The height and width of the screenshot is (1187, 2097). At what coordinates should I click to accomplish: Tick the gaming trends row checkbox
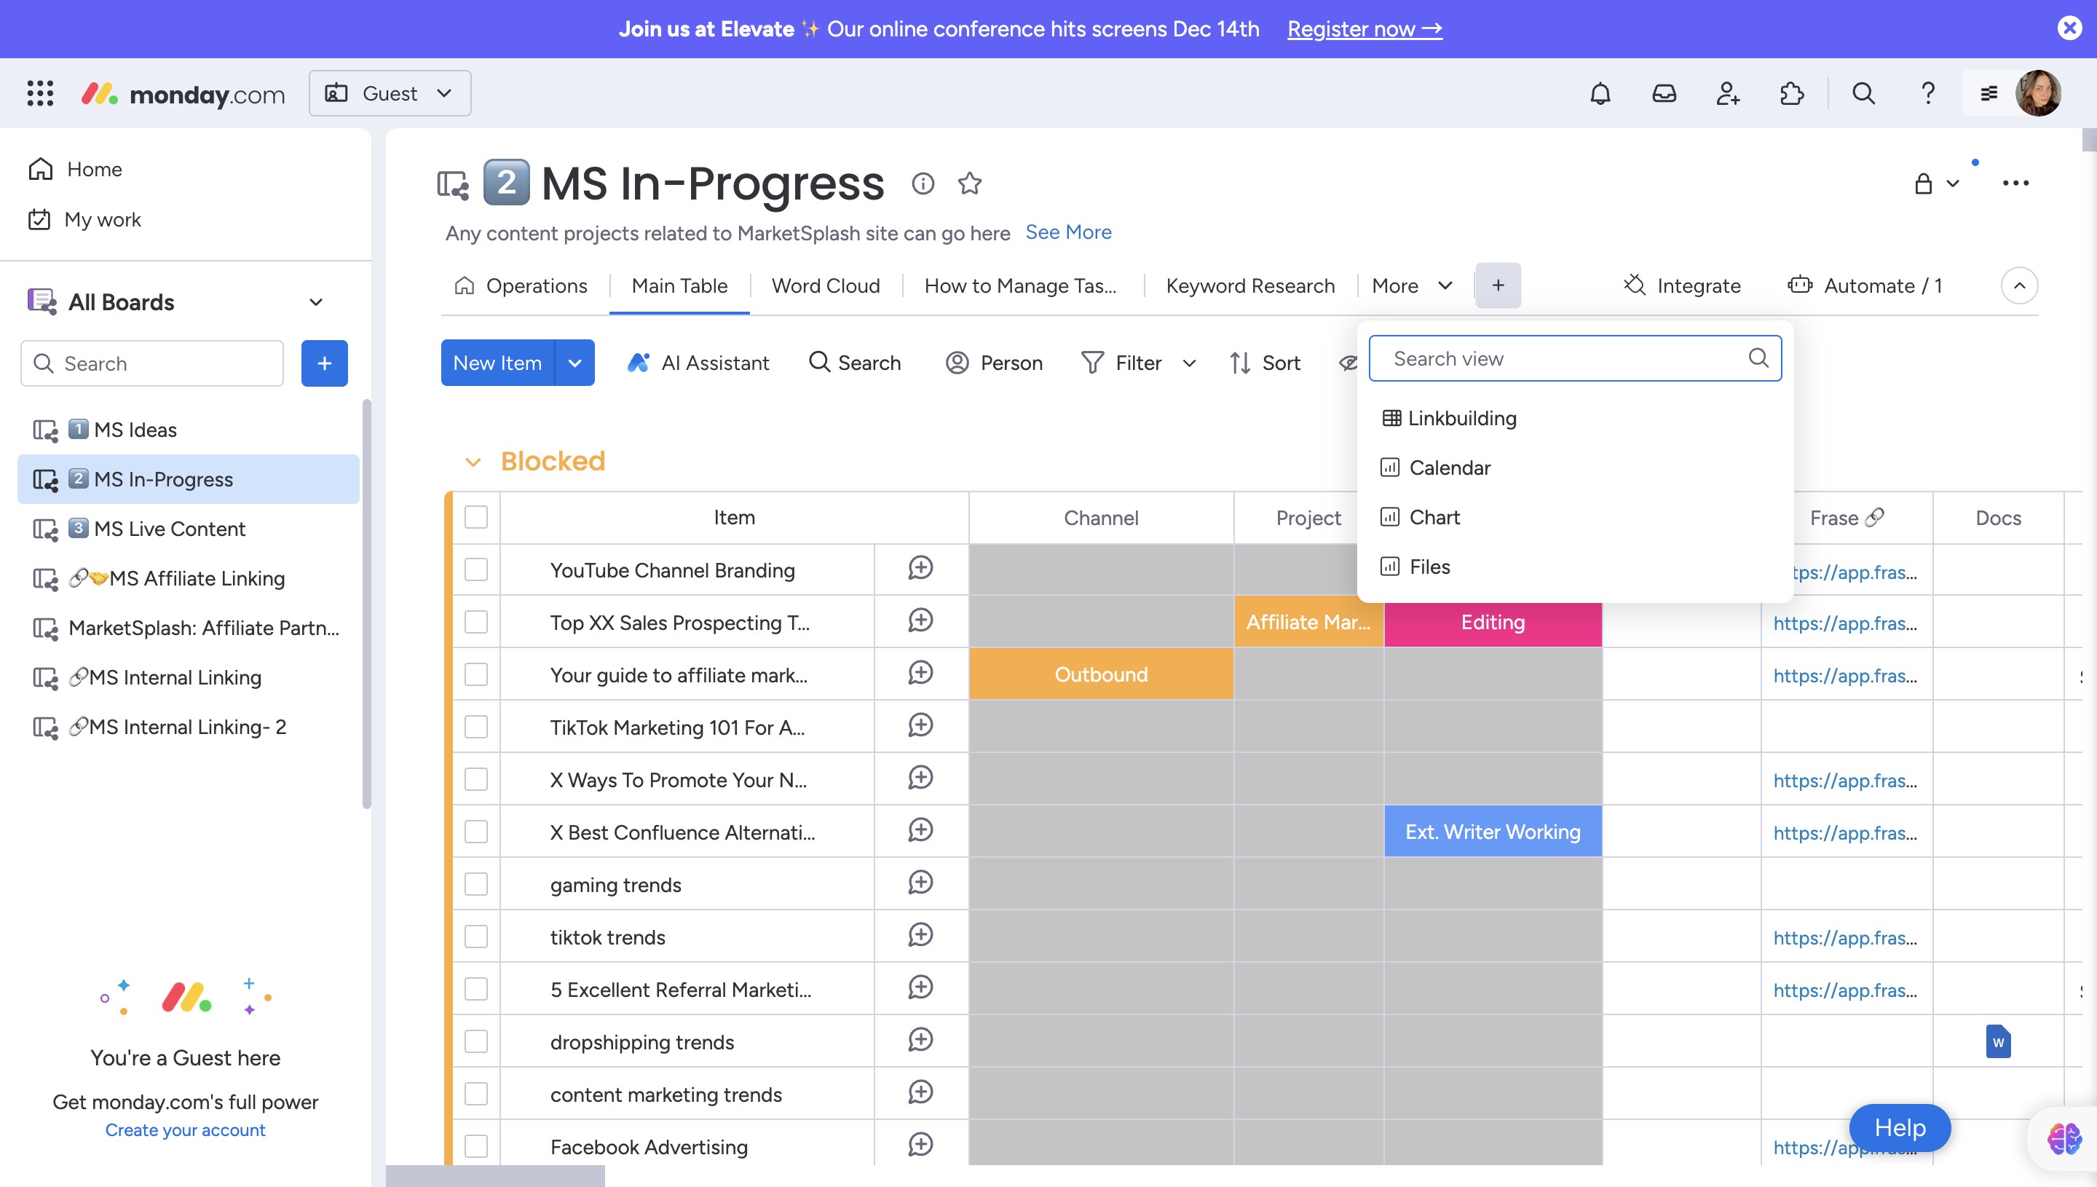(476, 885)
